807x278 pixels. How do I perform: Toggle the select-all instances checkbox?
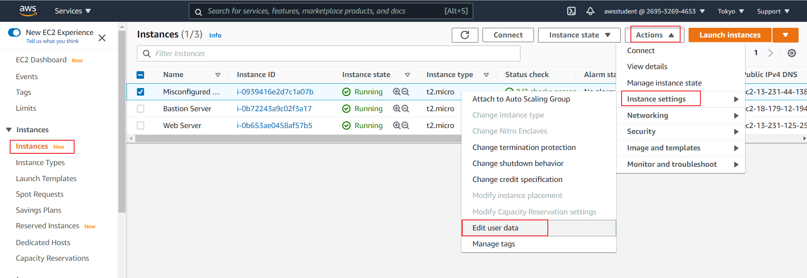pyautogui.click(x=141, y=75)
